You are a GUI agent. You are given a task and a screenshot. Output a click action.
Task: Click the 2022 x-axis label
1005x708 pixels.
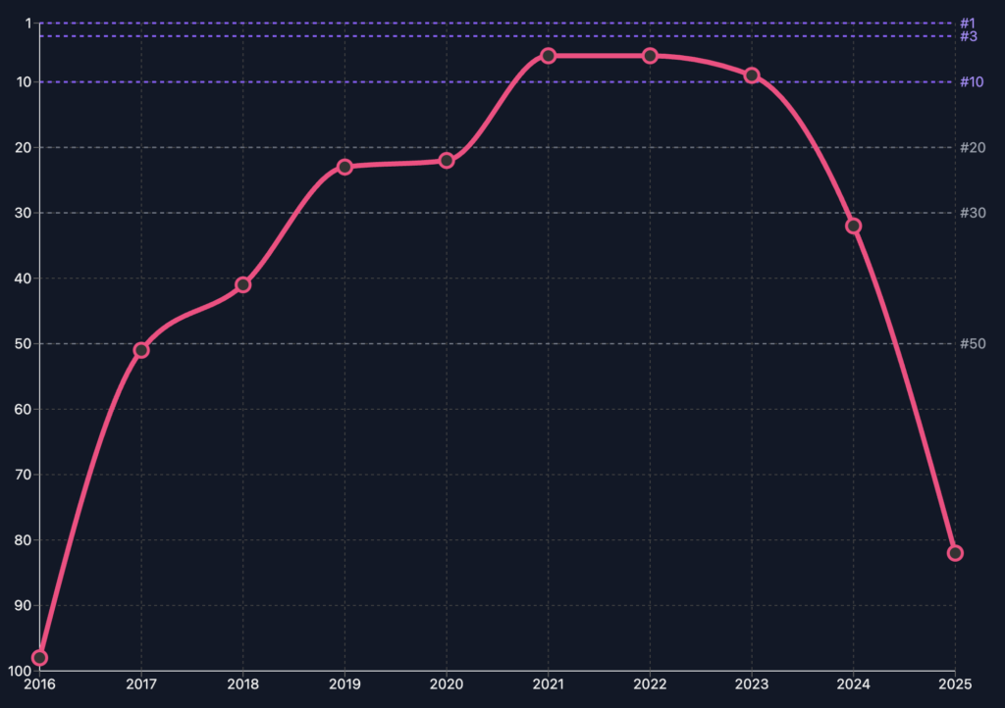click(x=650, y=684)
